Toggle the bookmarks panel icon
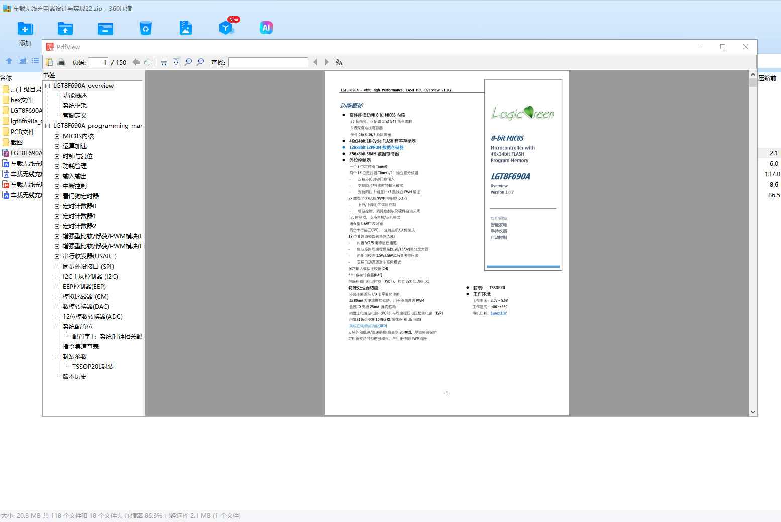Screen dimensions: 781x522 click(49, 62)
